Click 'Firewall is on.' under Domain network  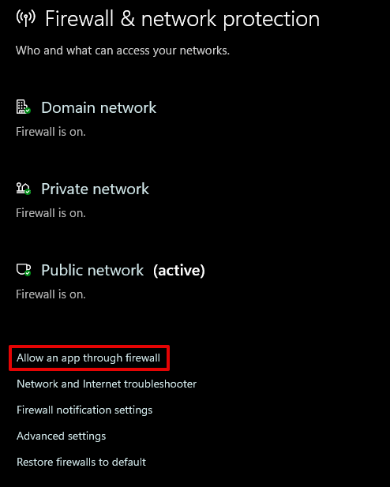click(51, 132)
